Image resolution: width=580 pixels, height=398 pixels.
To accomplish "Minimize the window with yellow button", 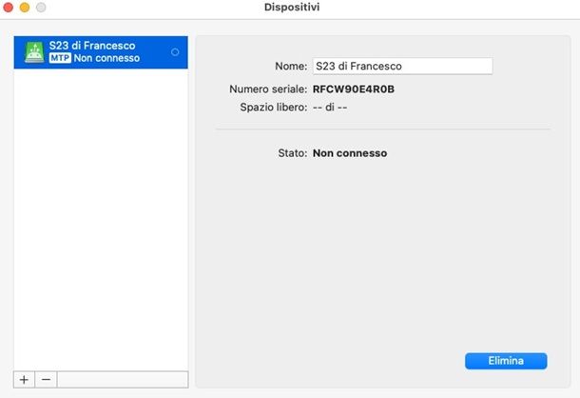I will coord(26,8).
